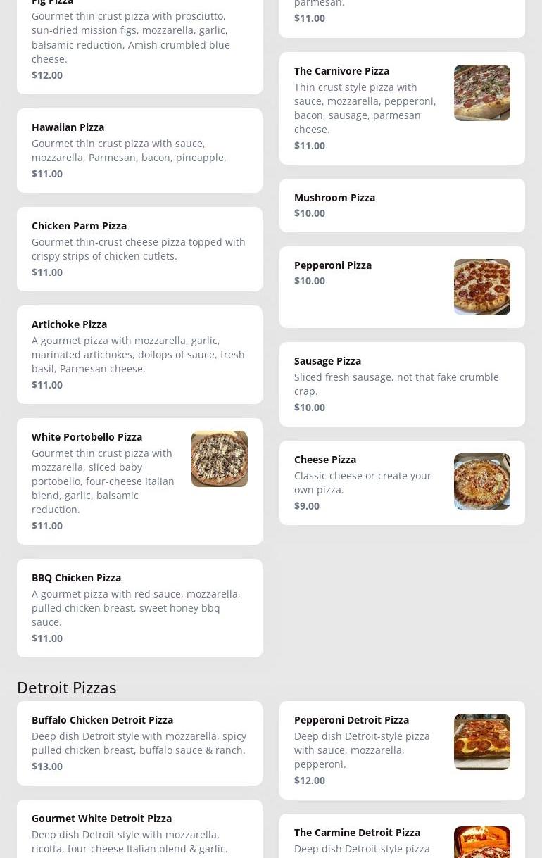Click the Pepperoni Pizza thumbnail image

coord(481,287)
